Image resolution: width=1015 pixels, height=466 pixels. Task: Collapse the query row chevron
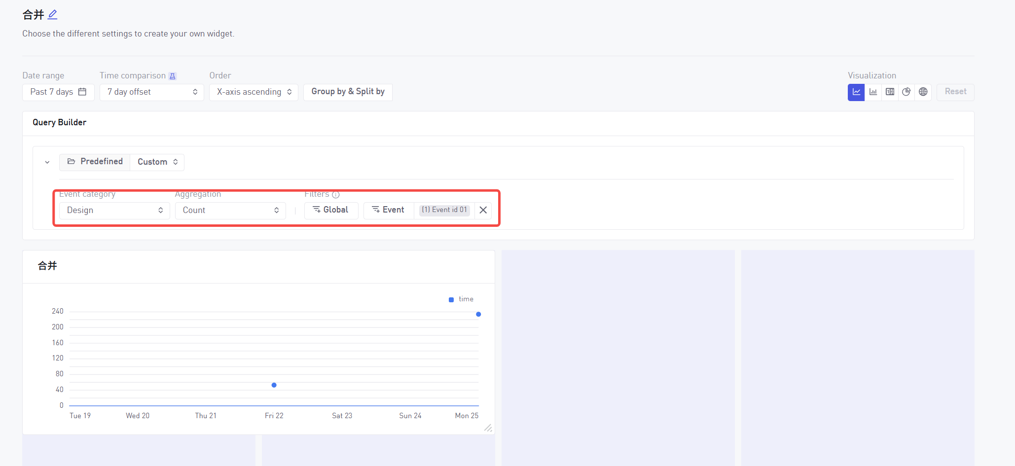(47, 162)
